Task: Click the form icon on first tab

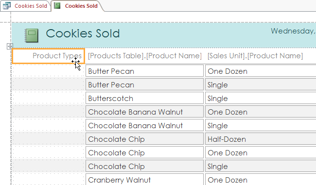Action: [x=7, y=6]
